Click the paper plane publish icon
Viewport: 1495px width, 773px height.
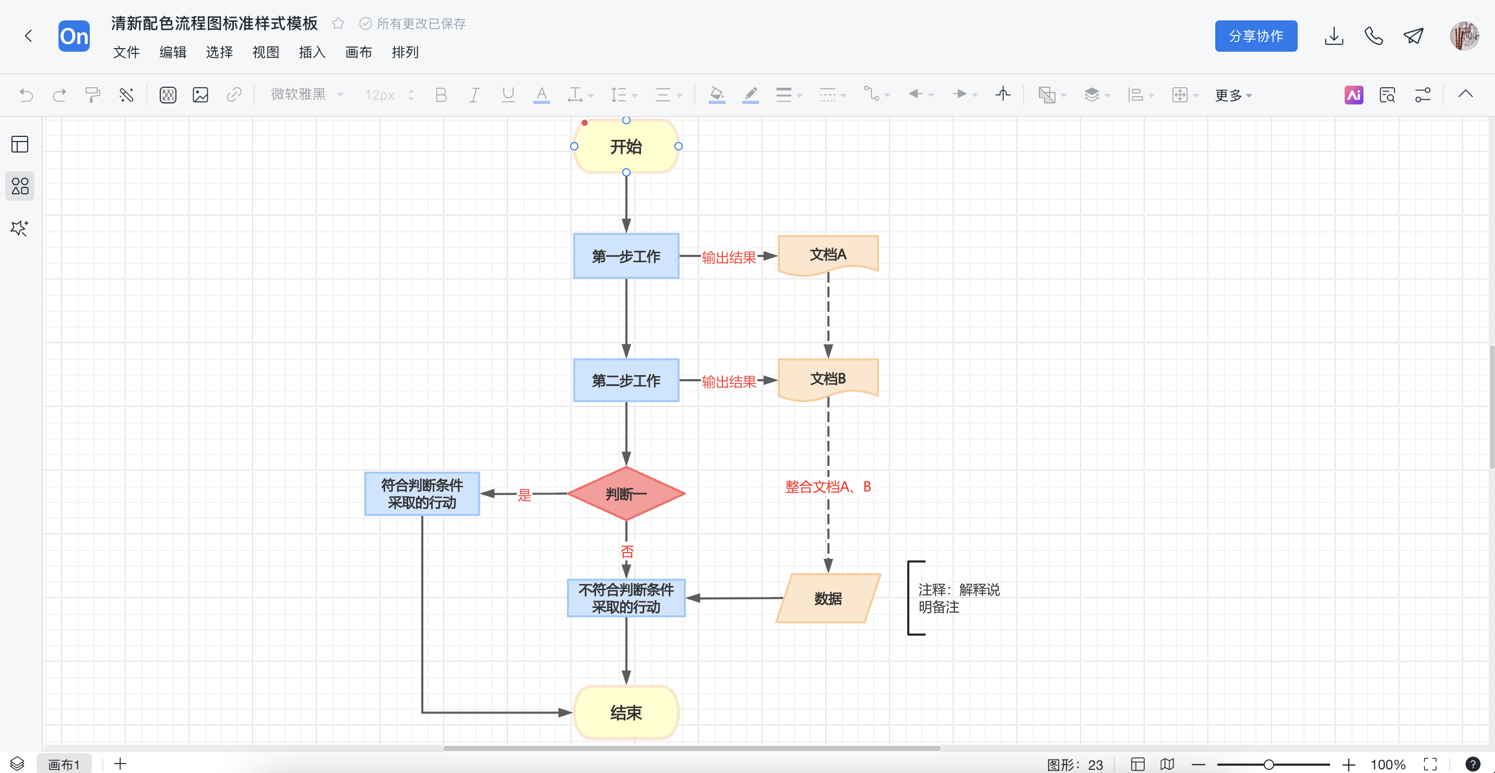[x=1413, y=36]
